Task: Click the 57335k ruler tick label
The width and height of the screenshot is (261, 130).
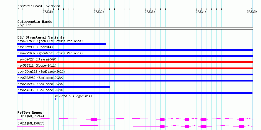Action: pyautogui.click(x=252, y=12)
